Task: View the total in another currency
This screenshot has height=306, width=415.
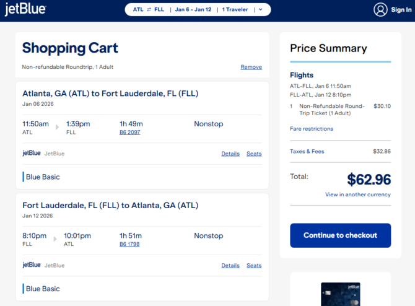Action: (358, 195)
